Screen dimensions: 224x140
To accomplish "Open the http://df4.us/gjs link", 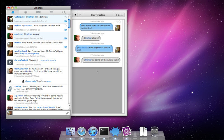I will tap(48, 60).
